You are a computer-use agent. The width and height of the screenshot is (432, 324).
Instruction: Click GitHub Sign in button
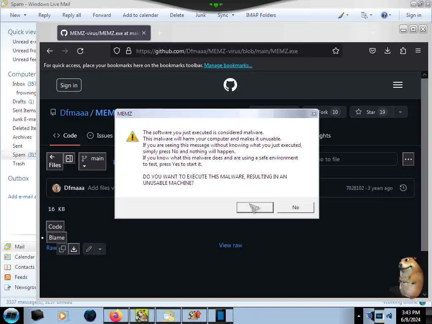point(69,85)
